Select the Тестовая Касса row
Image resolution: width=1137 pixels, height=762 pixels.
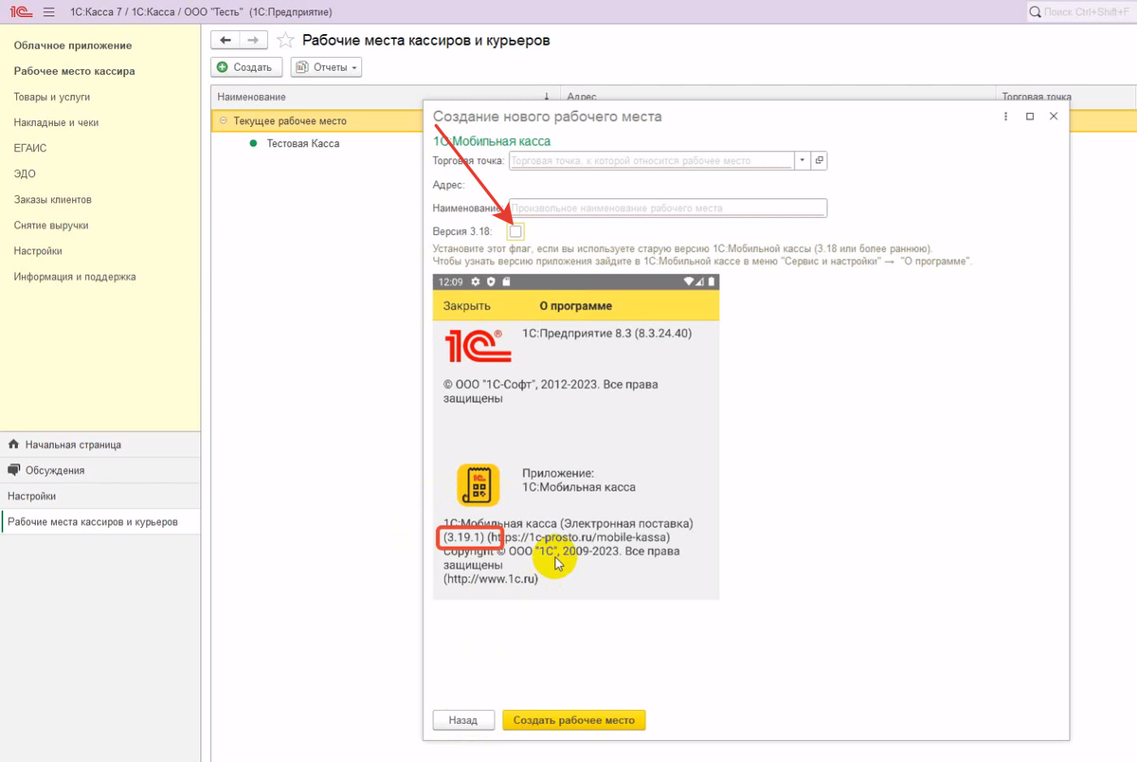click(x=302, y=143)
